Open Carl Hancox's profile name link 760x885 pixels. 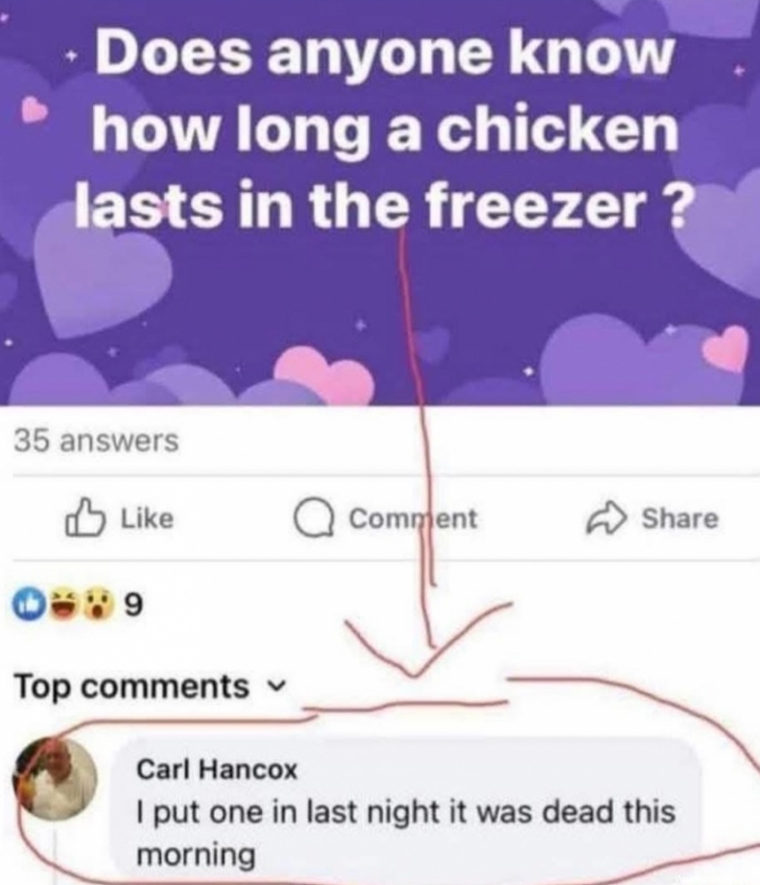(219, 770)
